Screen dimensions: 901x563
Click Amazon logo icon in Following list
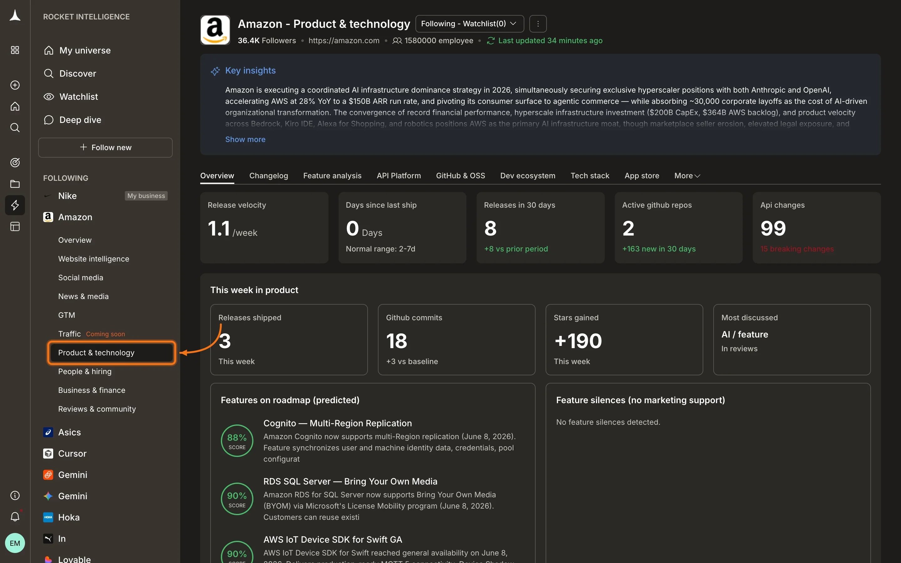[x=48, y=217]
